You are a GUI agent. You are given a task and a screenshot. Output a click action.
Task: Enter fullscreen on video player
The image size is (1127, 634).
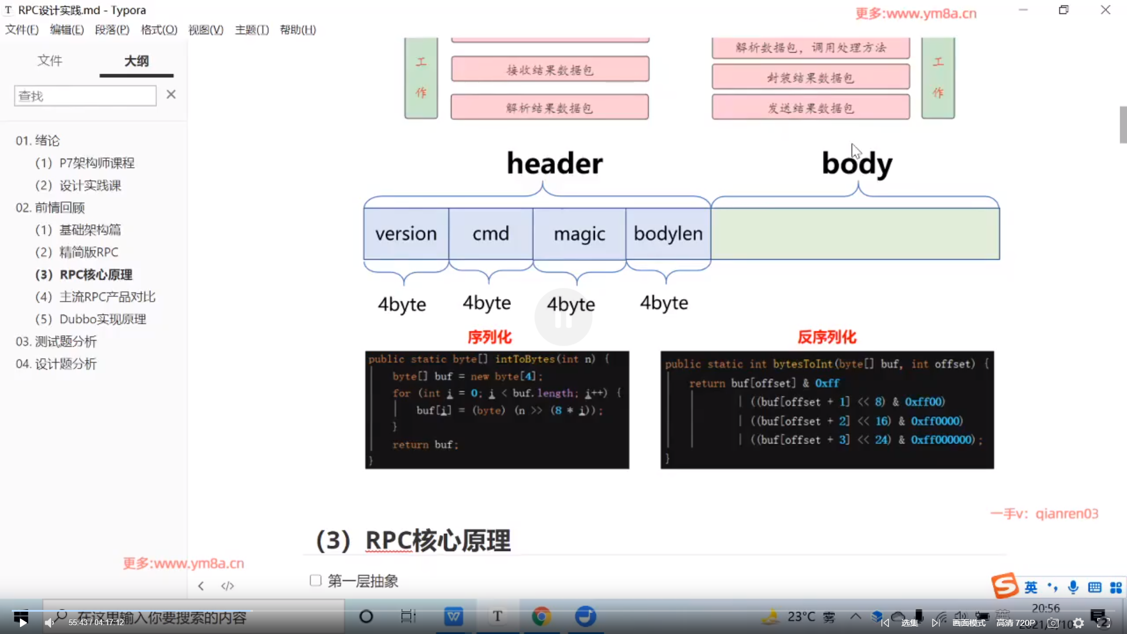point(1104,623)
